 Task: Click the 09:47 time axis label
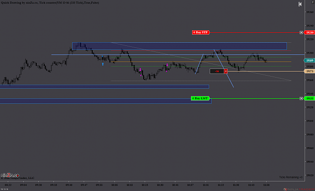[x=84, y=185]
